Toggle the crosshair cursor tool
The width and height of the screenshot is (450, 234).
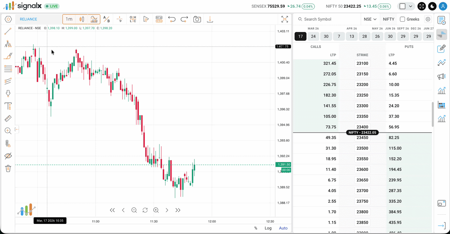(120, 19)
